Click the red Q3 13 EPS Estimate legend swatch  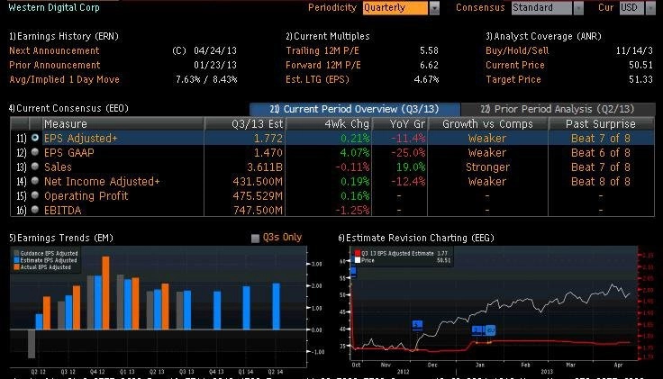tap(358, 254)
